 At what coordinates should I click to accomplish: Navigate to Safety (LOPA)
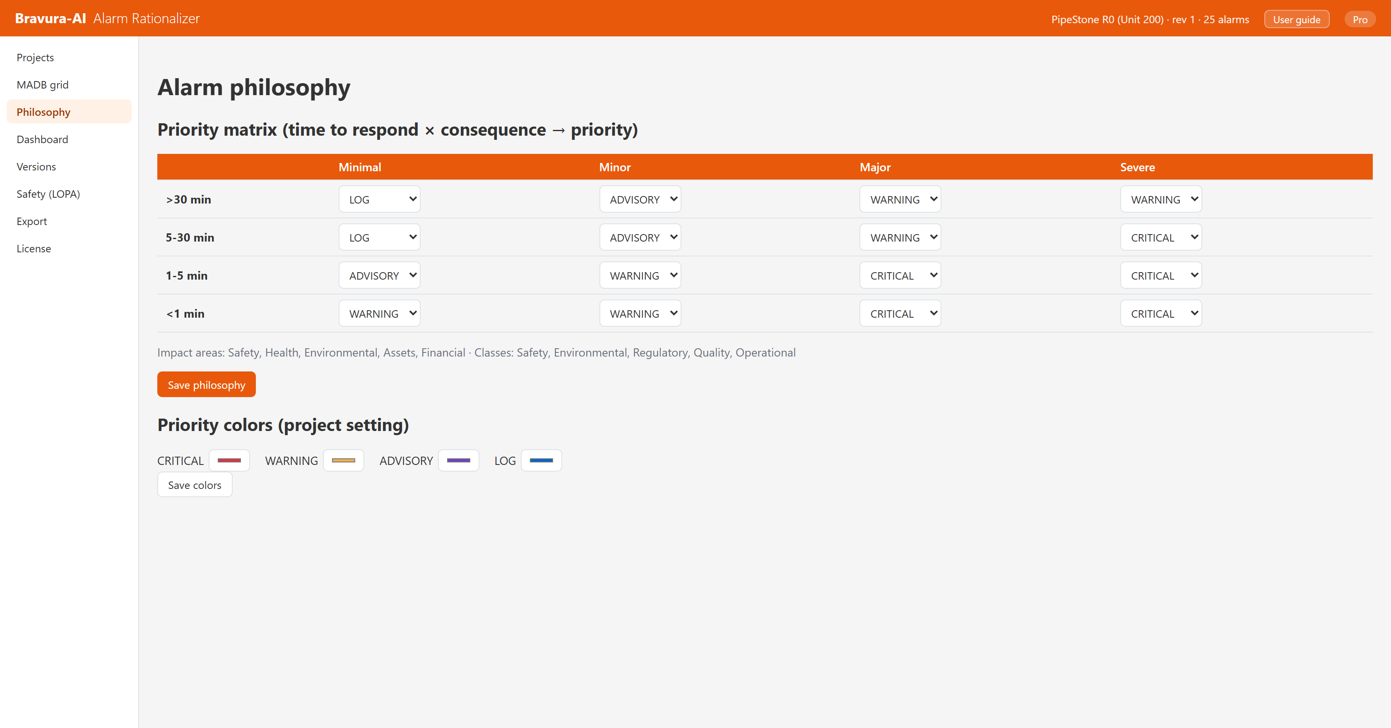point(69,194)
